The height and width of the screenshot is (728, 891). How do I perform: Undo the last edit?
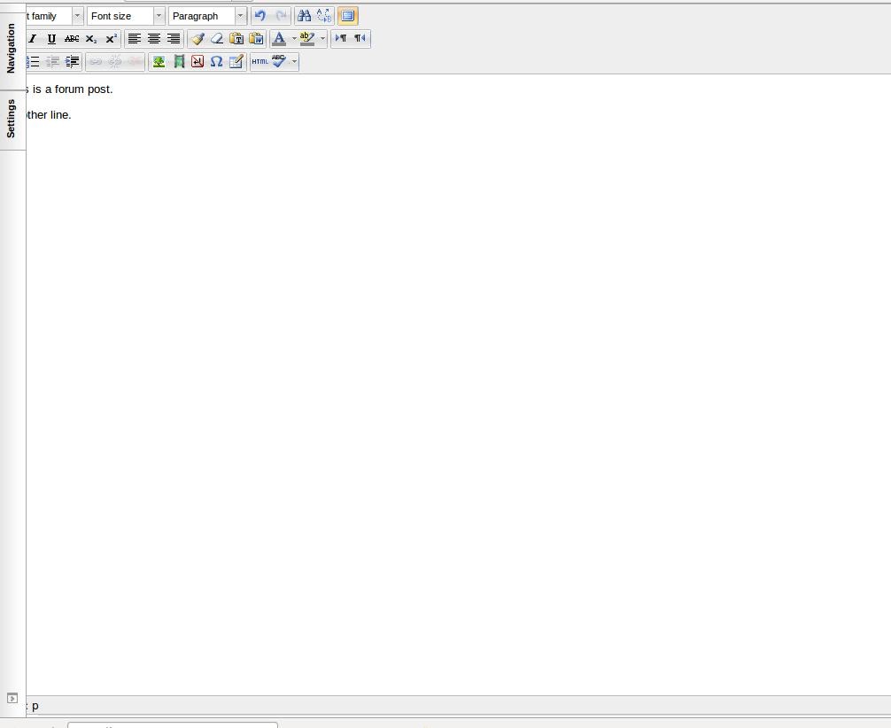[260, 16]
